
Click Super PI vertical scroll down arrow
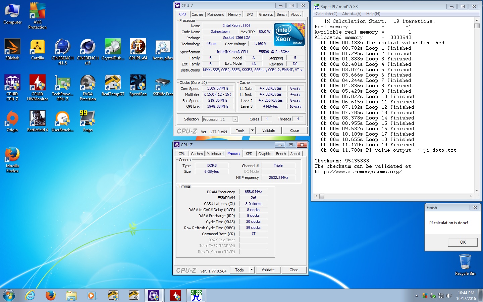477,190
